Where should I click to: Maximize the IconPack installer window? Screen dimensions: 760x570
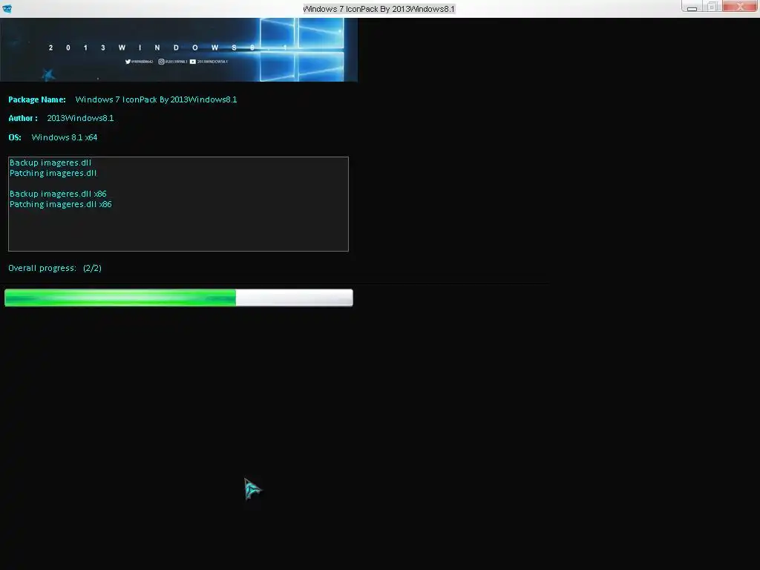point(712,6)
